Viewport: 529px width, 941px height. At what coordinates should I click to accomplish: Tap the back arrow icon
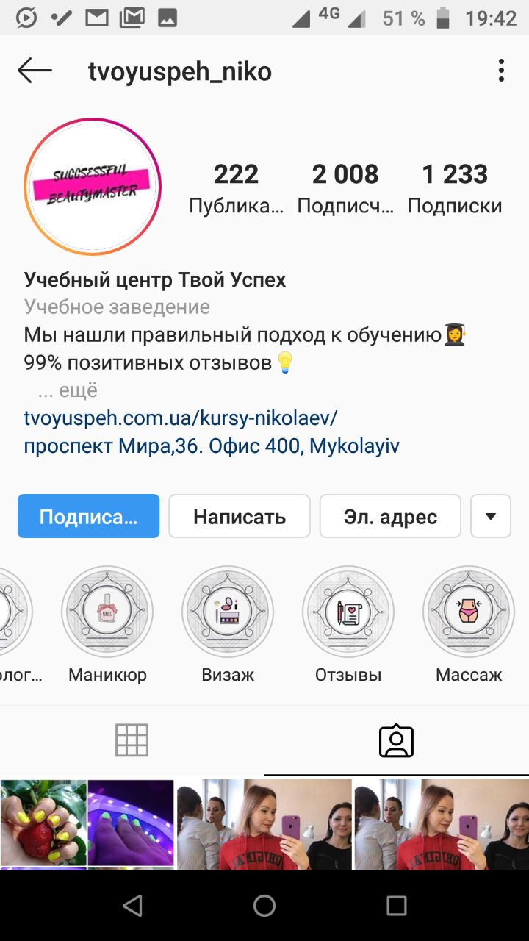coord(35,71)
